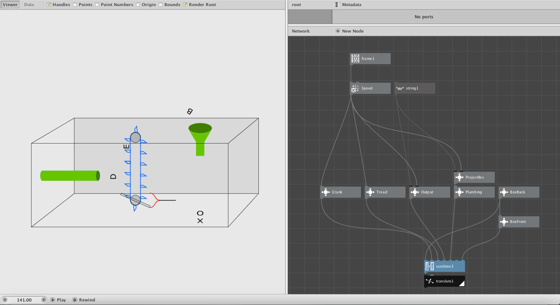
Task: Click the combine3 node label
Action: coord(445,266)
